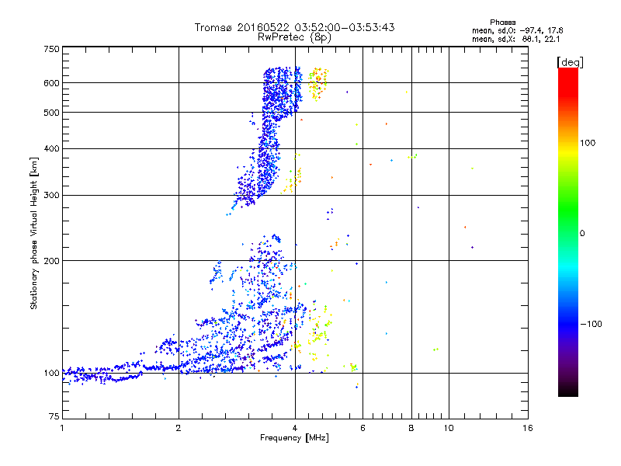Click the colorbar '100' tick label
The height and width of the screenshot is (466, 621).
point(588,143)
